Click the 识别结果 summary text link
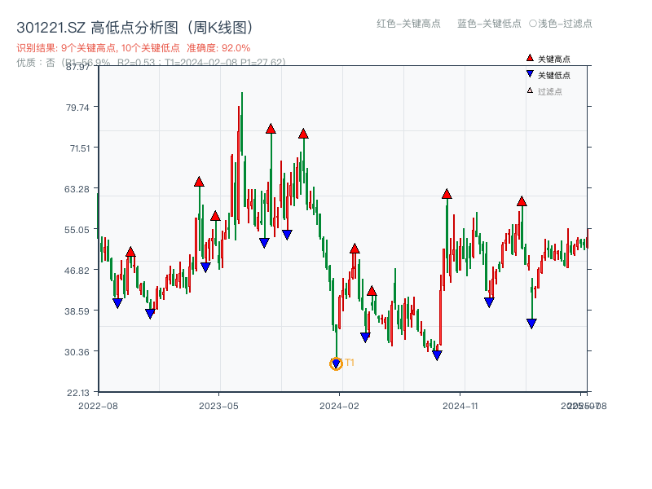Screen dimensions: 652x489 pos(98,47)
